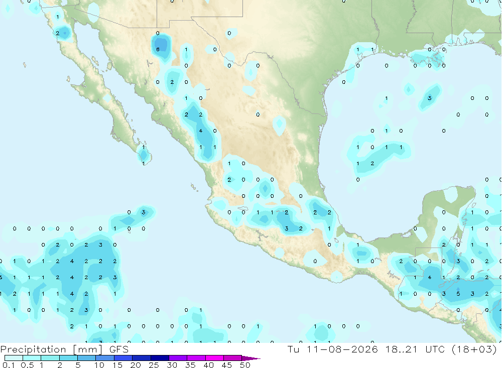Click the legend scale value '35'

pyautogui.click(x=190, y=365)
